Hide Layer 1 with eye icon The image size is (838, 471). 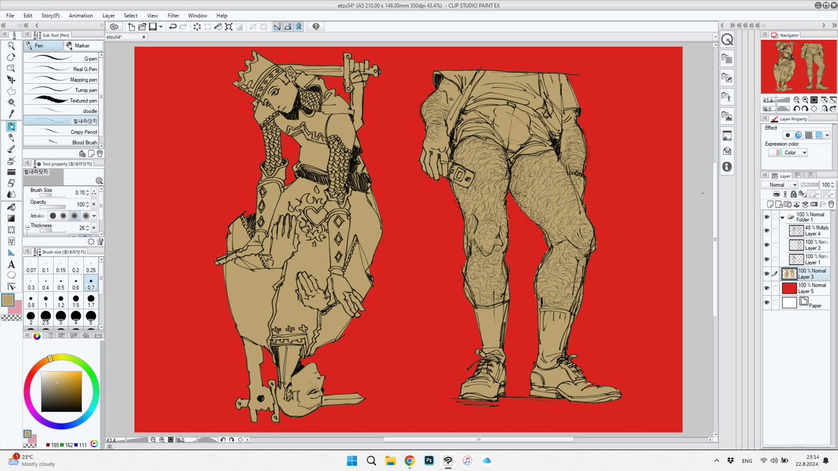click(767, 259)
